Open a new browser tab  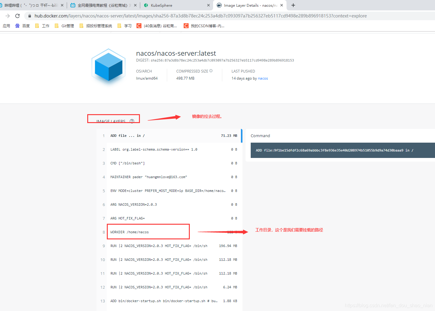(x=293, y=5)
